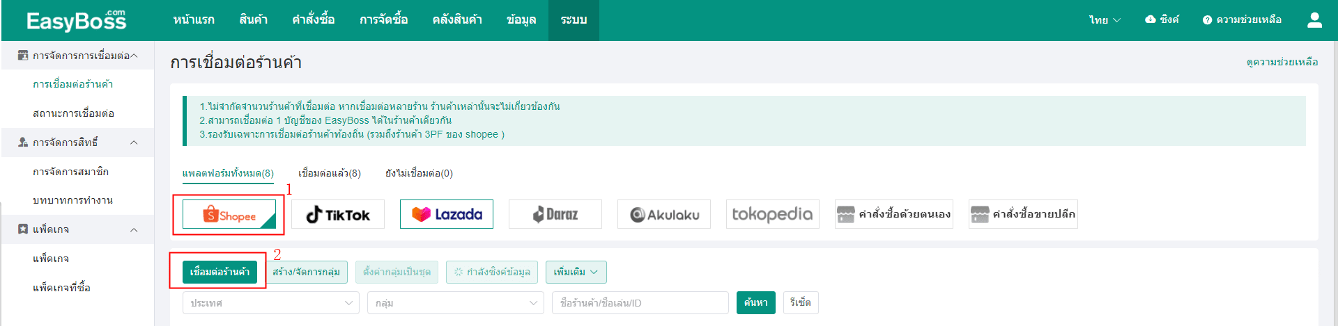
Task: Choose the tokopedia platform logo
Action: coord(773,214)
